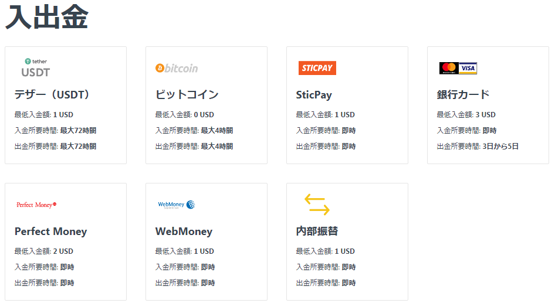This screenshot has height=303, width=555.
Task: Open the Perfect Money heading
Action: click(50, 231)
